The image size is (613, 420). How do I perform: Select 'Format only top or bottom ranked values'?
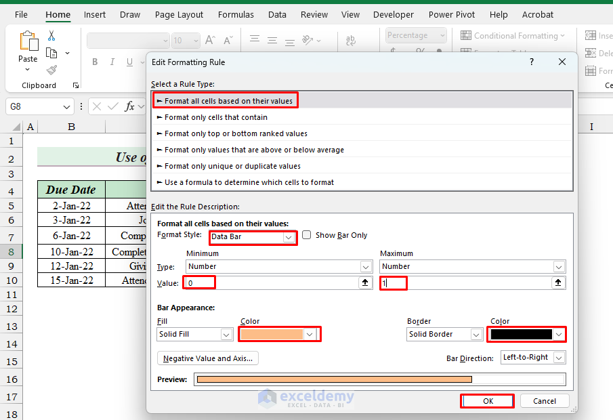point(362,133)
